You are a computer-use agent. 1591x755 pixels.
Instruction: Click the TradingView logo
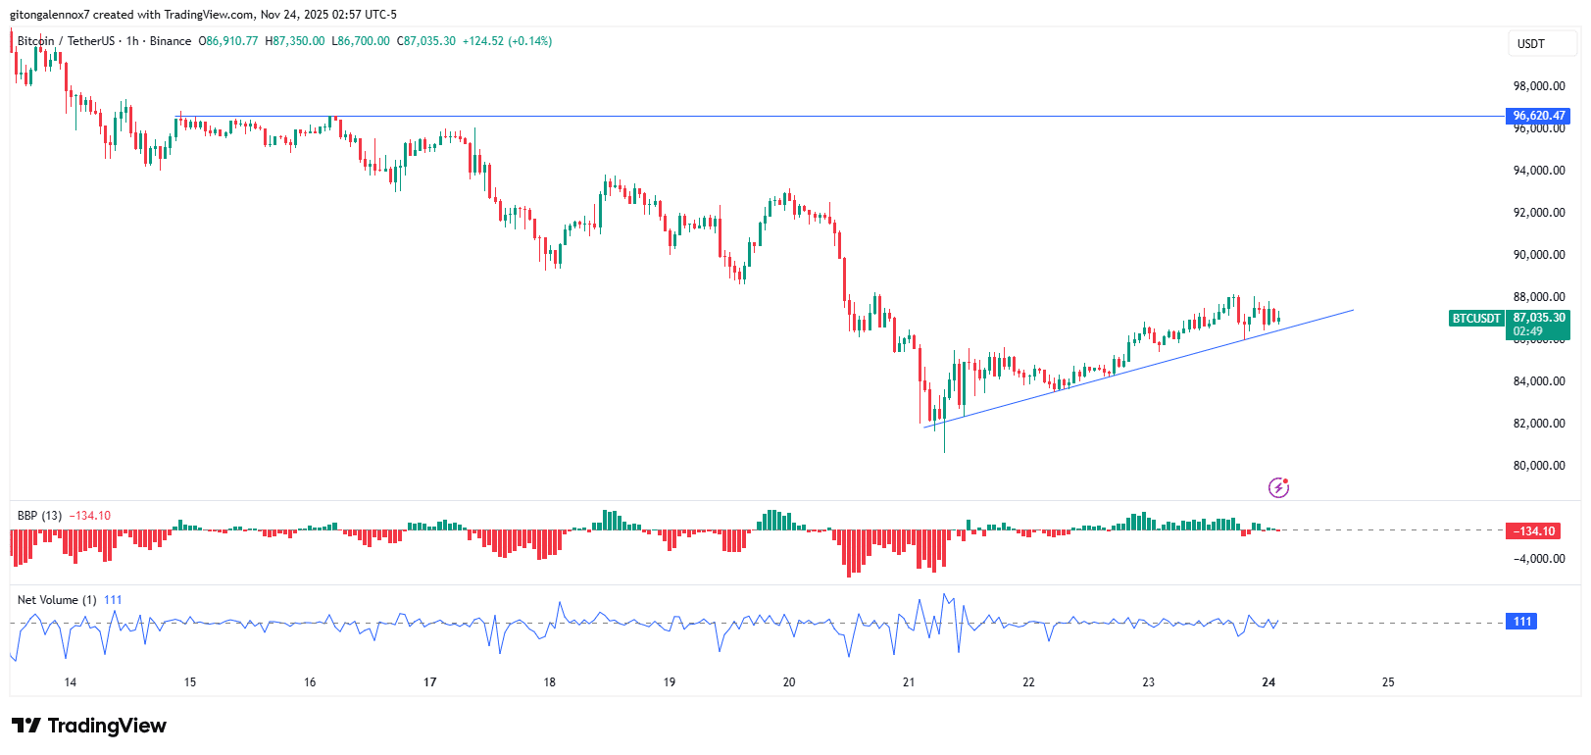(89, 726)
